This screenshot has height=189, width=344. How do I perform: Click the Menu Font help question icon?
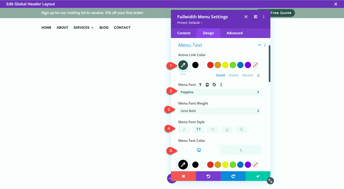point(200,85)
